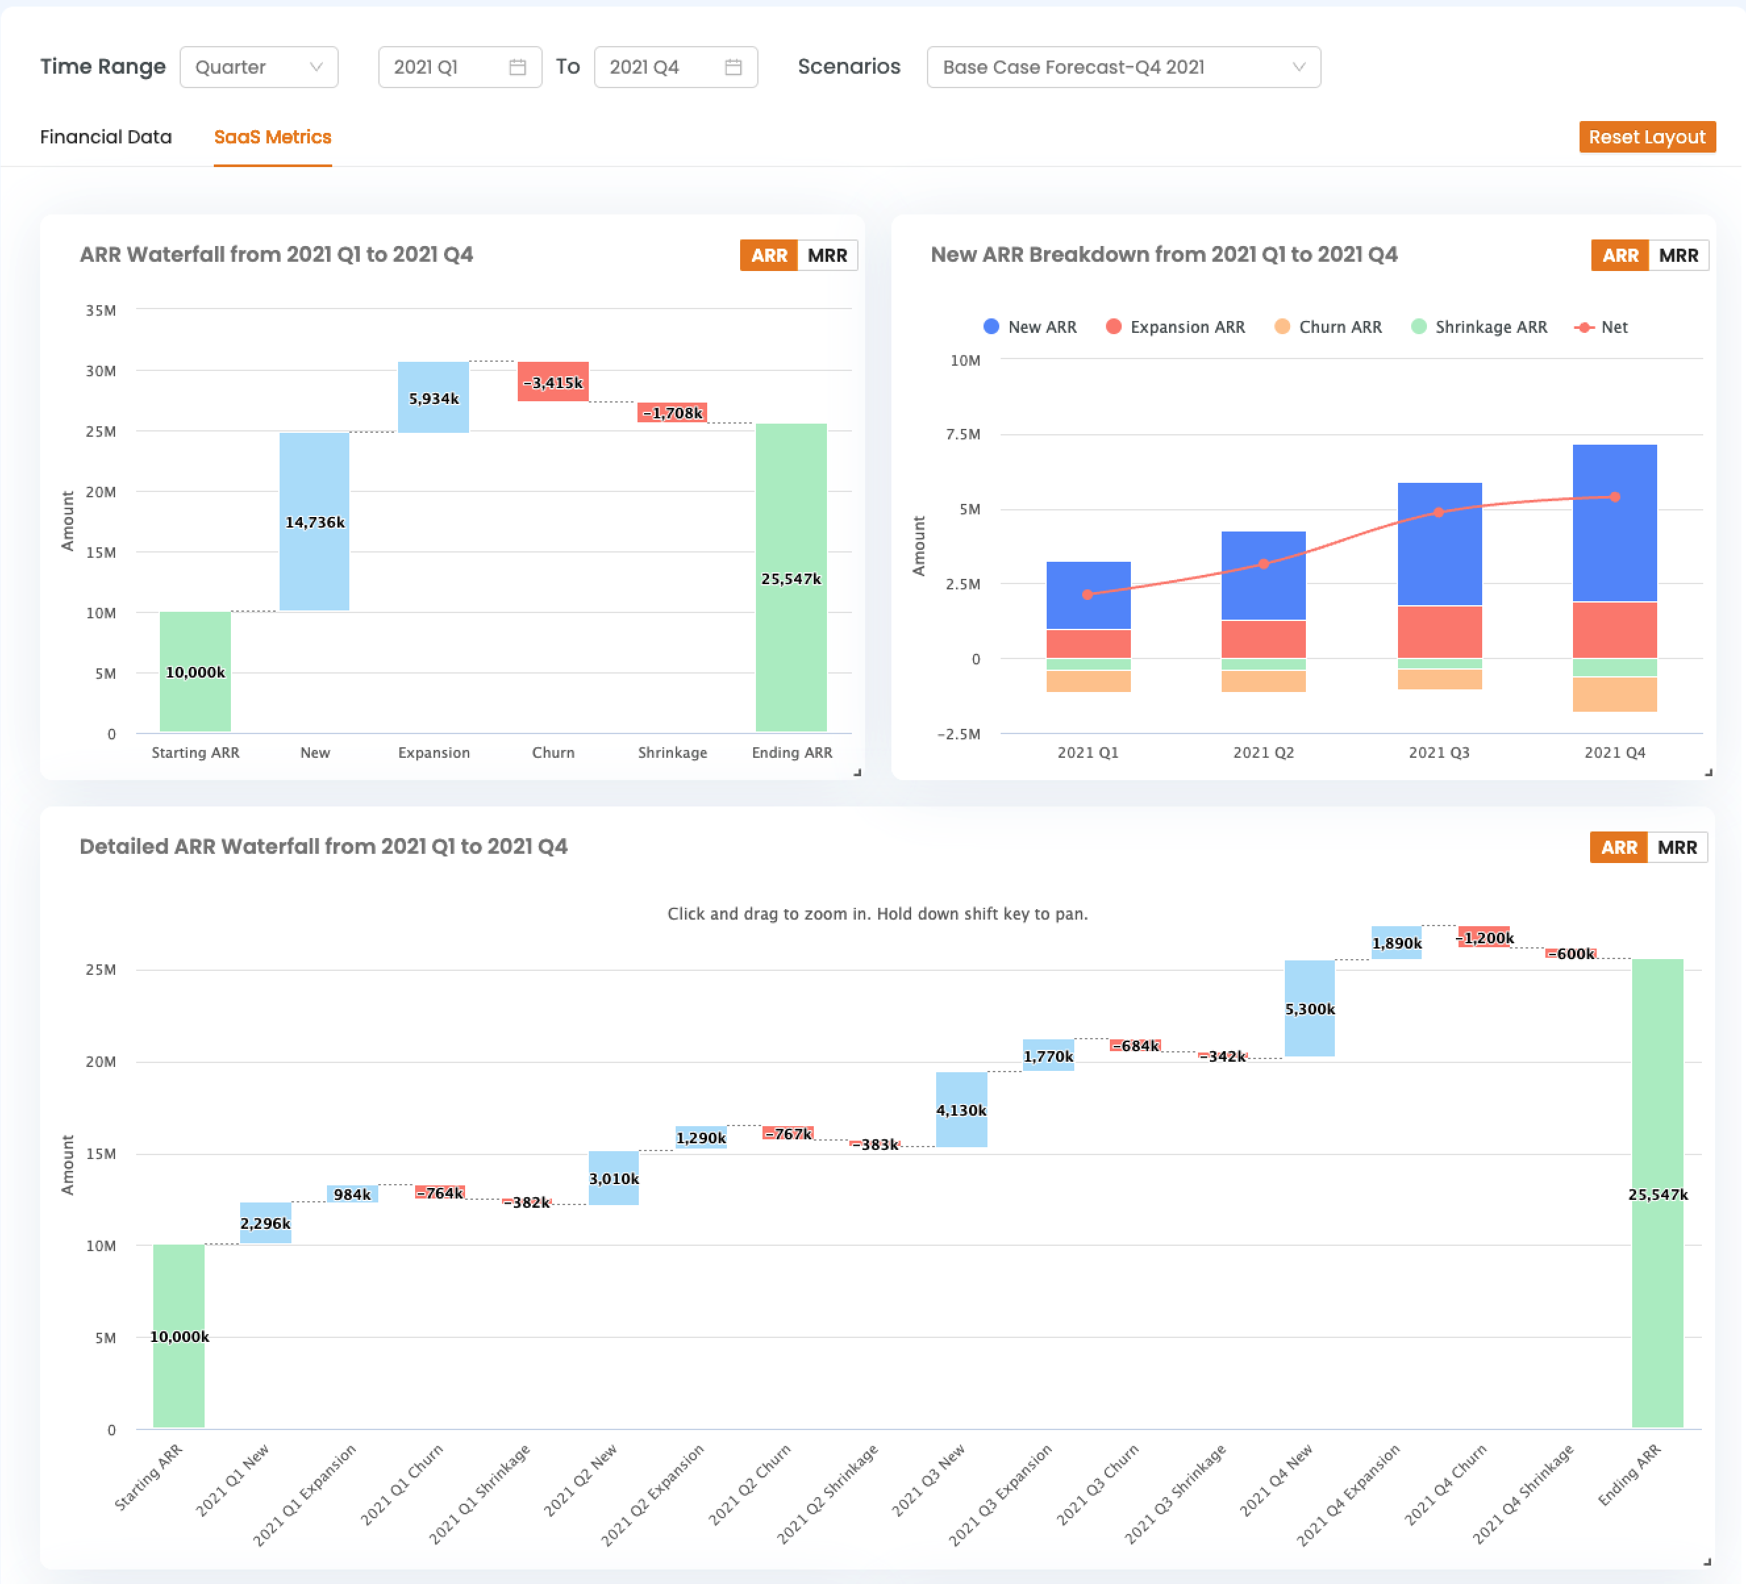Toggle Shrinkage ARR legend marker
This screenshot has width=1746, height=1584.
point(1418,326)
